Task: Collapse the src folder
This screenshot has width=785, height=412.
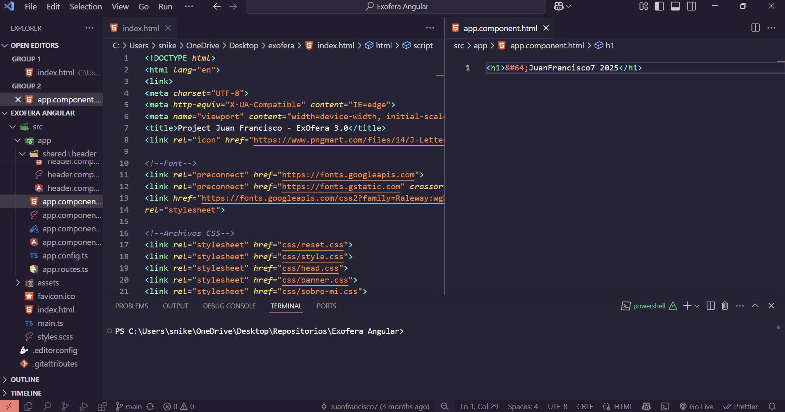Action: click(12, 127)
